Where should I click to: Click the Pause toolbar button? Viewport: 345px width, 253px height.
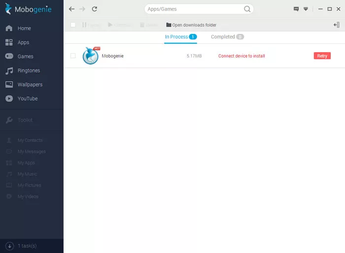[x=91, y=25]
